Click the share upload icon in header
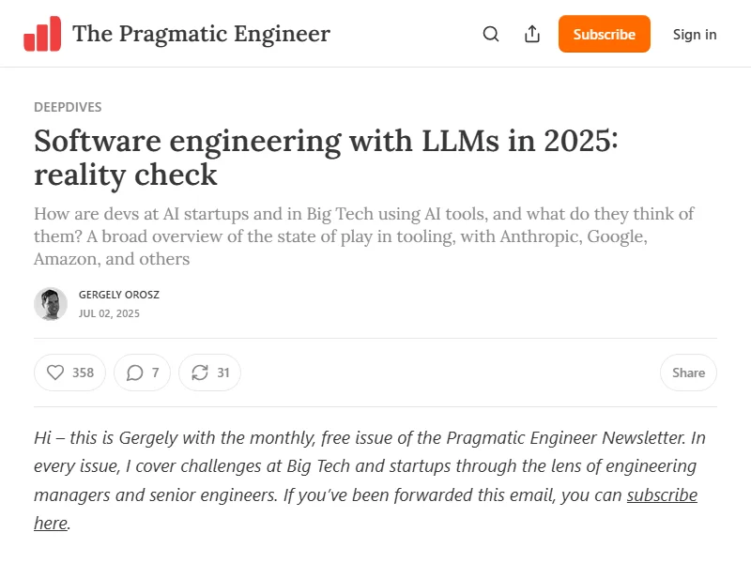 point(532,34)
